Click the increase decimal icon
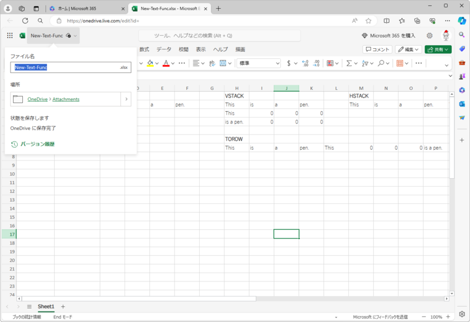The height and width of the screenshot is (322, 470). coord(305,63)
